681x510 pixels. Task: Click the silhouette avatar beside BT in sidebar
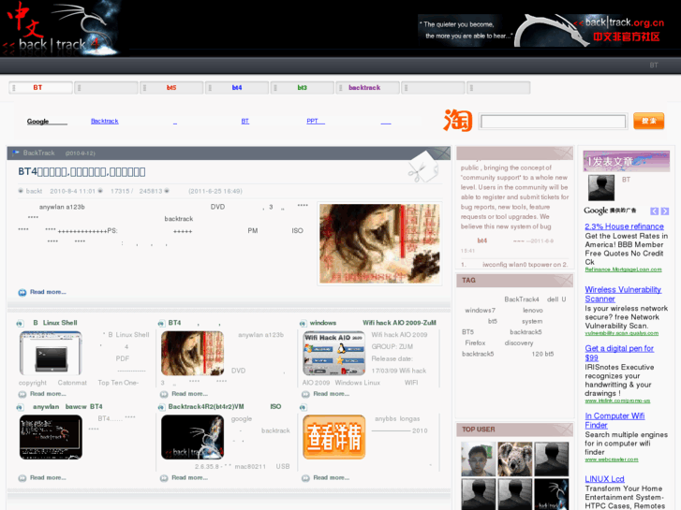[x=601, y=187]
